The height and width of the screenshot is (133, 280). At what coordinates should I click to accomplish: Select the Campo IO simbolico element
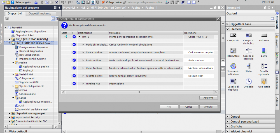[x=249, y=39]
